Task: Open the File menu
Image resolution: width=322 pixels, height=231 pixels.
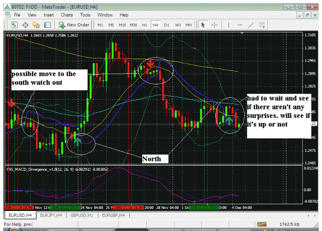Action: point(17,15)
